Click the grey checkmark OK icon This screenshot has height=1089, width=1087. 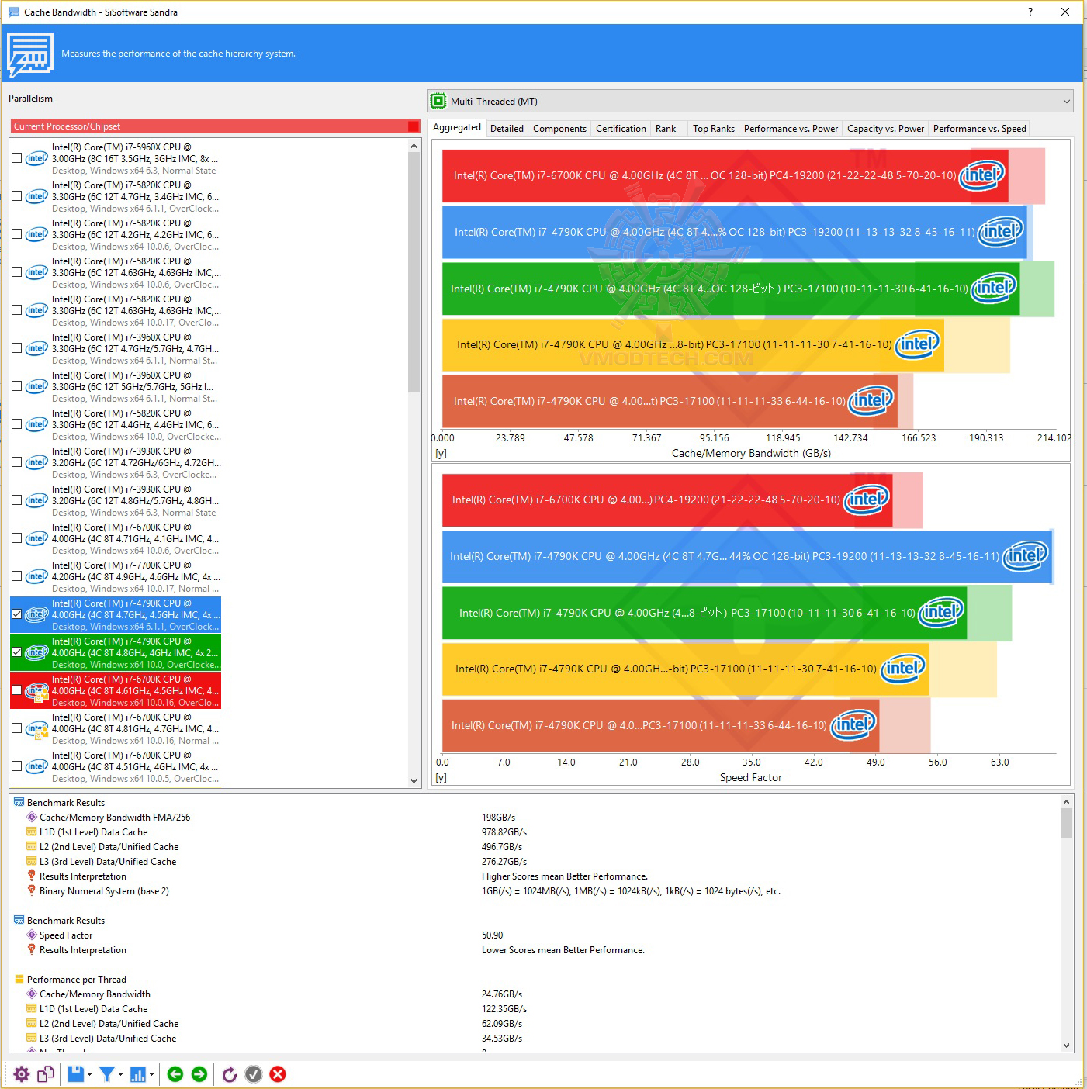pos(254,1074)
